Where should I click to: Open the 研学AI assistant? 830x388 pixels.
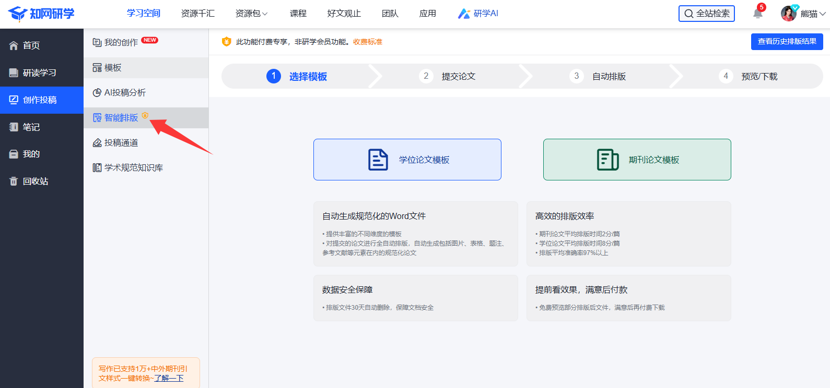pyautogui.click(x=478, y=14)
